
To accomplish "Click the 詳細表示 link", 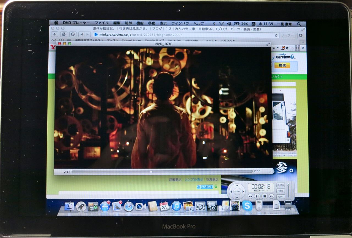I will [175, 179].
